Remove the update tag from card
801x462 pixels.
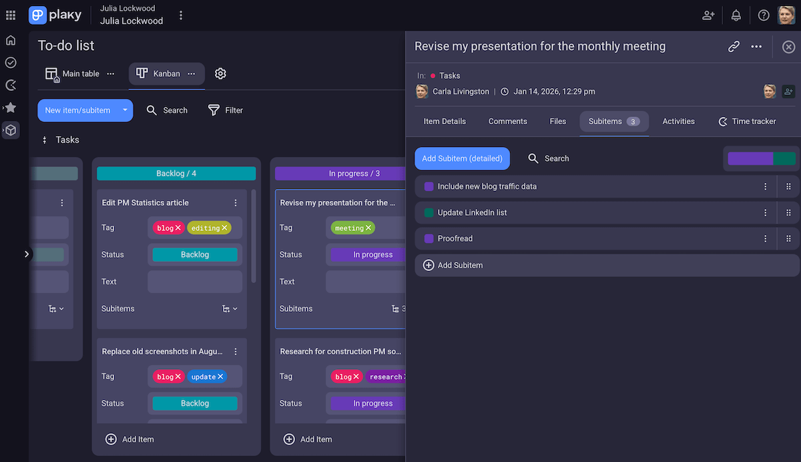[x=220, y=377]
